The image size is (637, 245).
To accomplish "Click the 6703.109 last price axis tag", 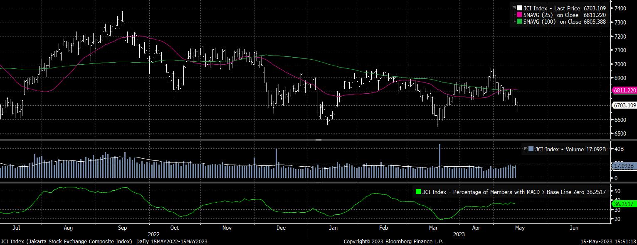I will [625, 105].
